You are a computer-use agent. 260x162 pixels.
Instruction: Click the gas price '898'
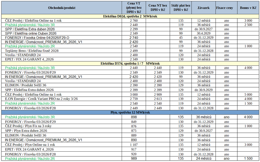[x=134, y=117]
